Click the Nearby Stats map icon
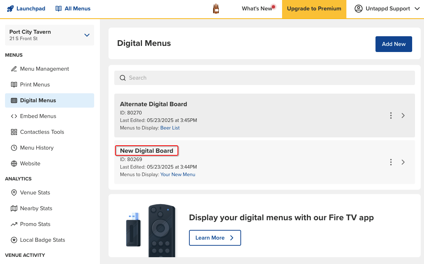The width and height of the screenshot is (424, 264). tap(14, 208)
